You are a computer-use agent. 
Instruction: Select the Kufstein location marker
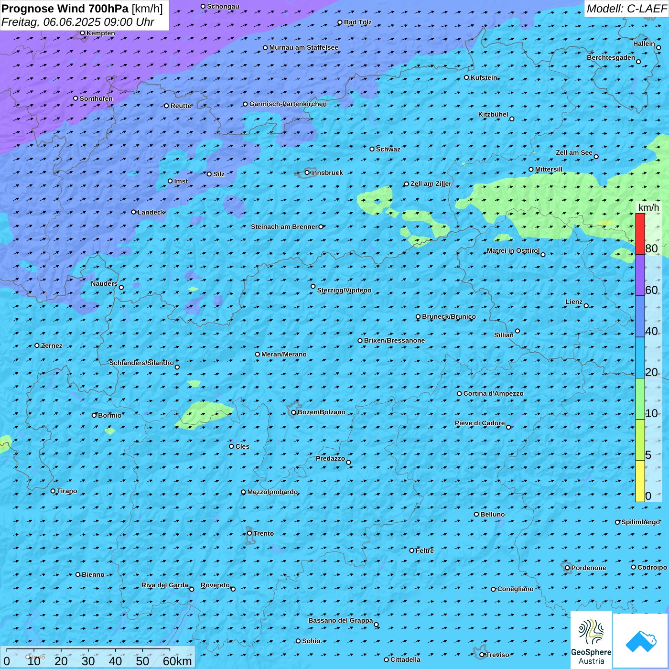pyautogui.click(x=466, y=77)
